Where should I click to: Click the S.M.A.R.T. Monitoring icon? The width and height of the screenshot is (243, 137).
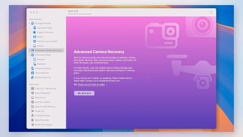point(33,89)
